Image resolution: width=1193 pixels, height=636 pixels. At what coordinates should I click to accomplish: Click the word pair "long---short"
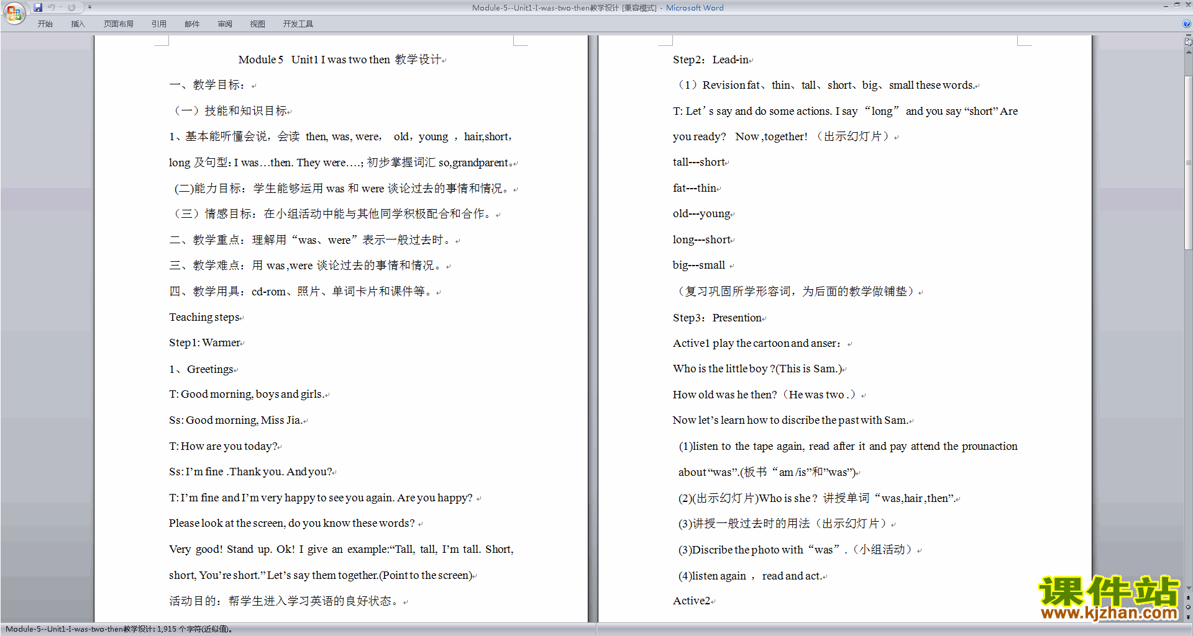pos(702,240)
